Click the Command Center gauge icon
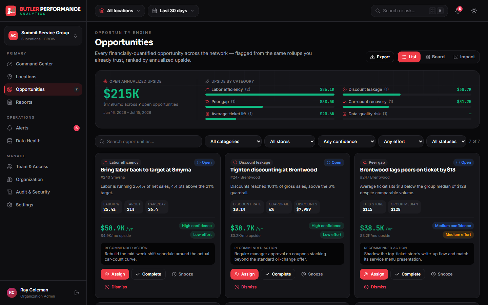This screenshot has width=488, height=305. tap(10, 64)
